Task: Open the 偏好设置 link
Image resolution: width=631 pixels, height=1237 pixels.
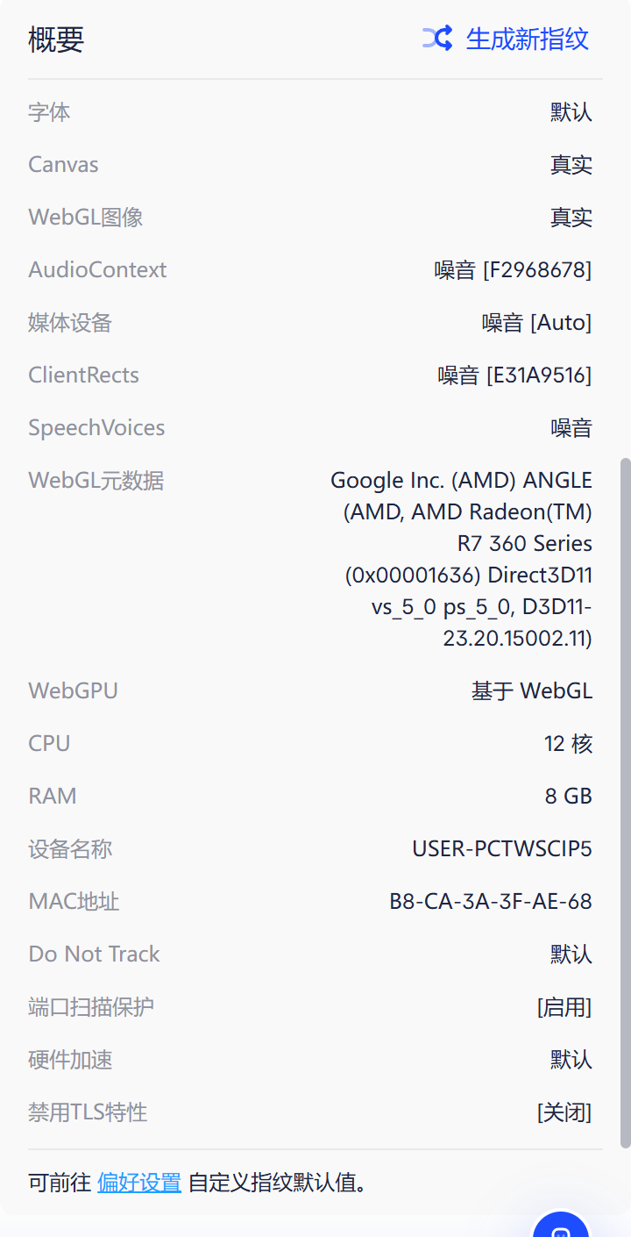Action: 139,1183
